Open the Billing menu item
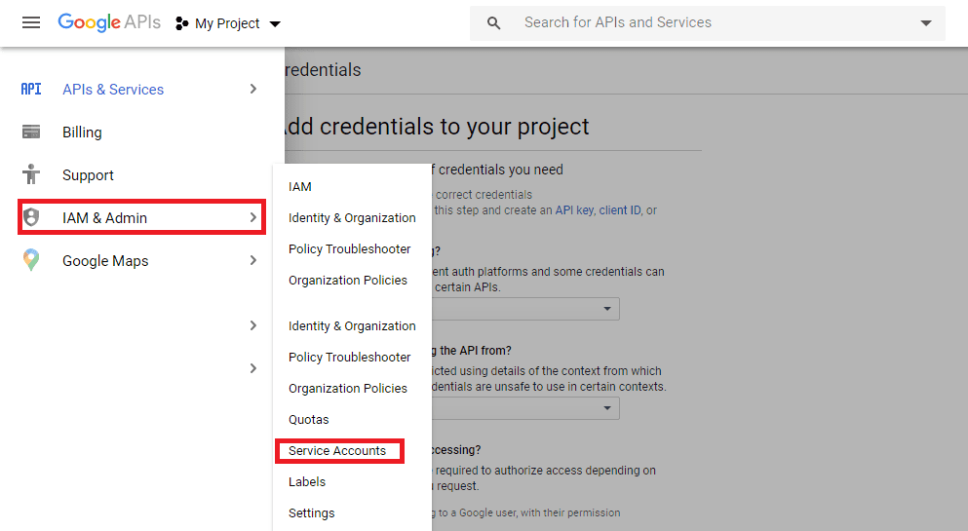This screenshot has height=531, width=968. point(82,132)
